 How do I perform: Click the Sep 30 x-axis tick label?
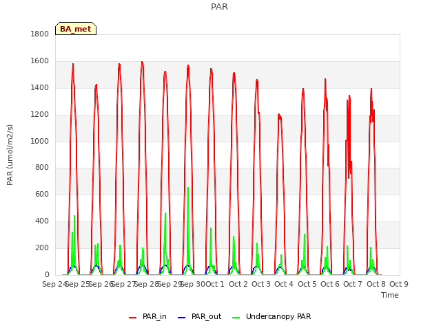[x=192, y=284]
